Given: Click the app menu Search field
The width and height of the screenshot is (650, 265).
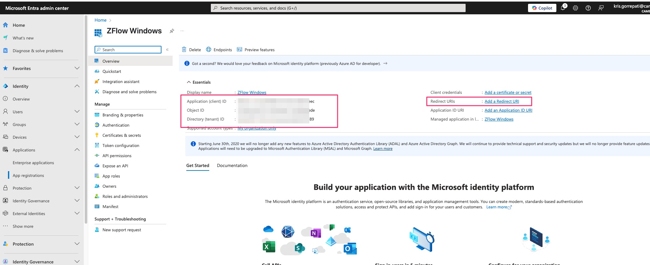Looking at the screenshot, I should (128, 50).
